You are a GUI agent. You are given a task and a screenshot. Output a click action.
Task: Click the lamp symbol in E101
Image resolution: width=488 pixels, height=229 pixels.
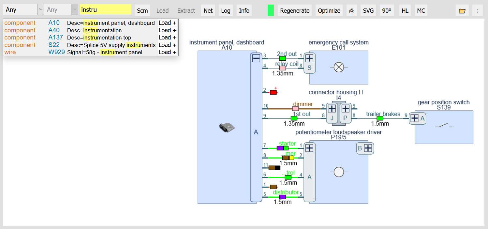339,68
